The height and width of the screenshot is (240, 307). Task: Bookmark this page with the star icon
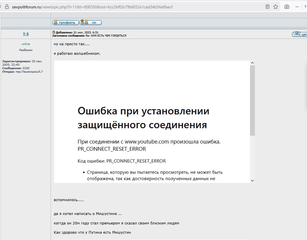coord(276,7)
